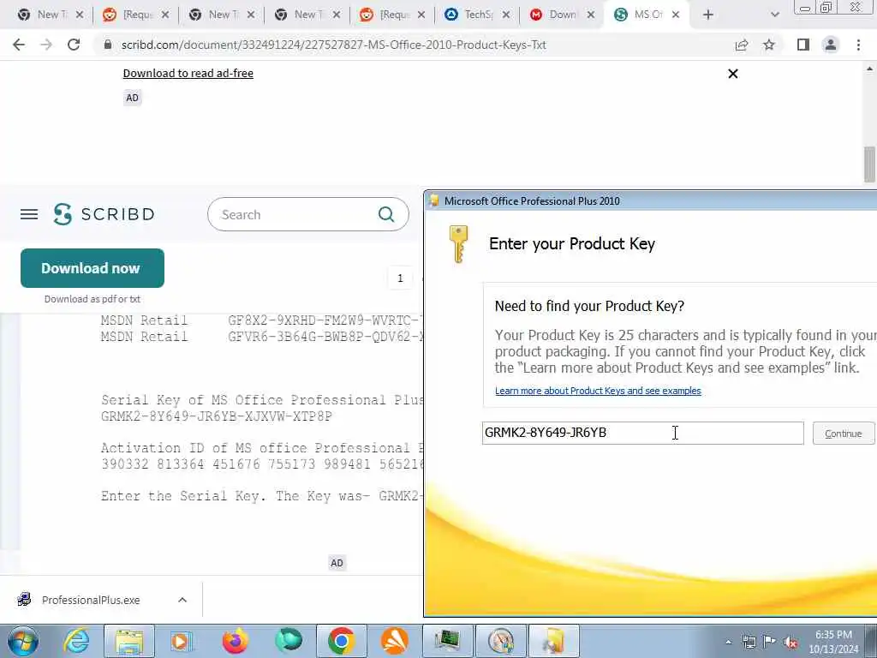Click the browser forward arrow

[x=46, y=45]
